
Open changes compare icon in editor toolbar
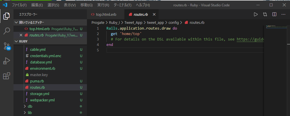265,14
